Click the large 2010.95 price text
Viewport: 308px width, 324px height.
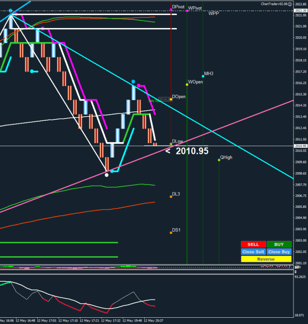click(192, 151)
